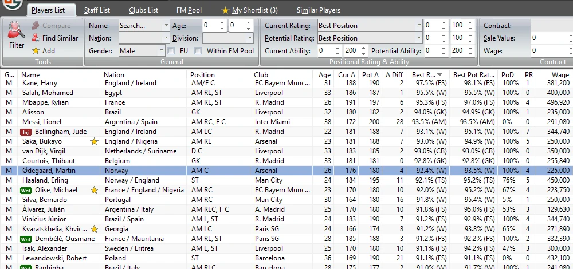Sort by Best Rating column header
Screen dimensions: 573x269
click(427, 75)
